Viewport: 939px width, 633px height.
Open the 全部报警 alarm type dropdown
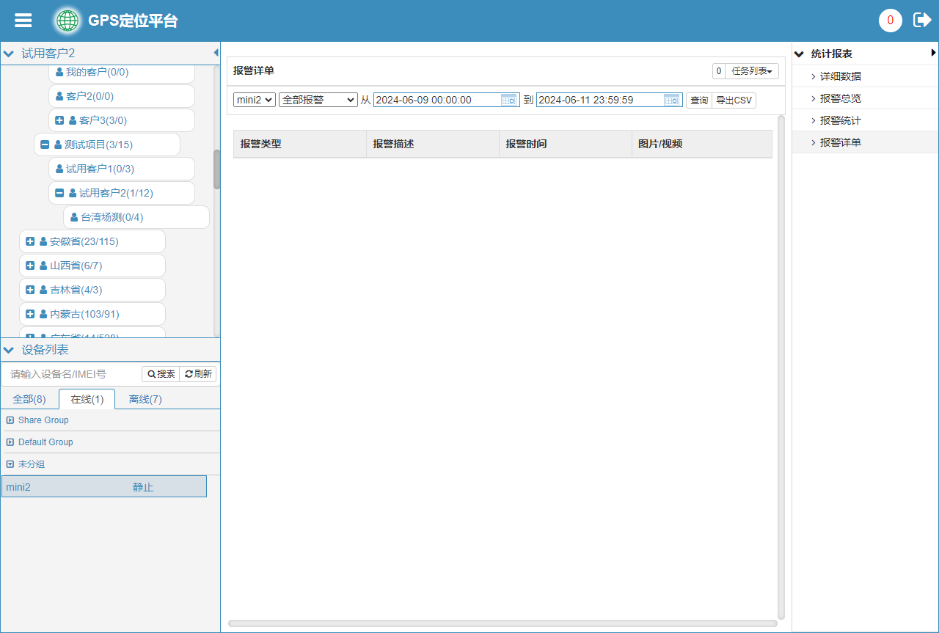pyautogui.click(x=318, y=100)
